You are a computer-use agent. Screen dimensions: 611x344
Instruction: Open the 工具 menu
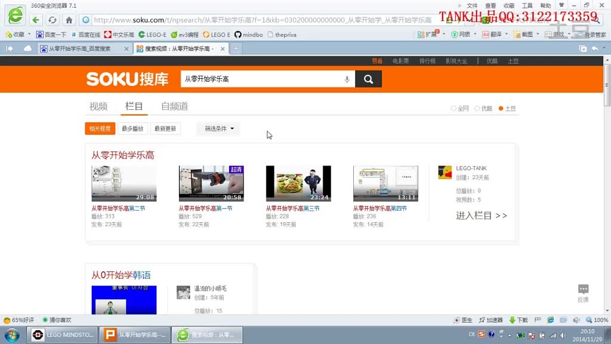(527, 5)
